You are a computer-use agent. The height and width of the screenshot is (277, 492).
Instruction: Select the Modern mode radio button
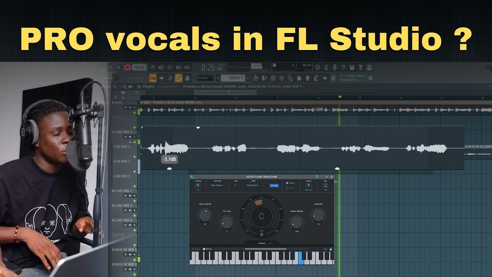(x=287, y=183)
